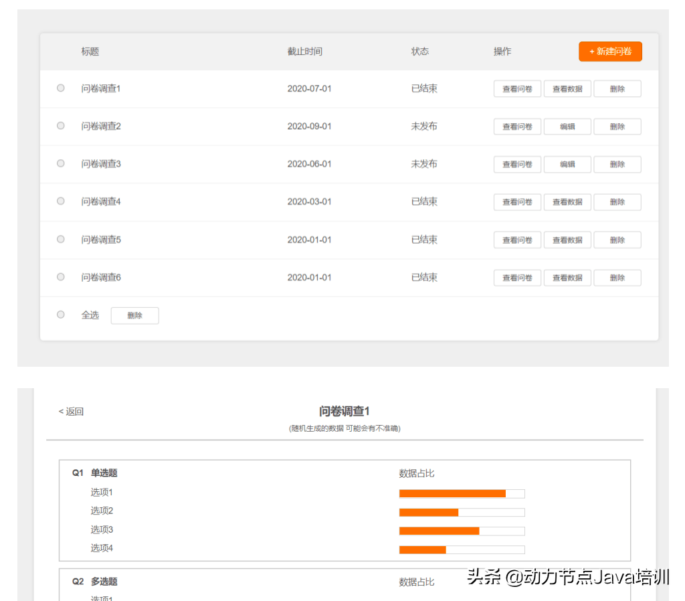Click 查看数据 for 问卷调查4

click(567, 201)
